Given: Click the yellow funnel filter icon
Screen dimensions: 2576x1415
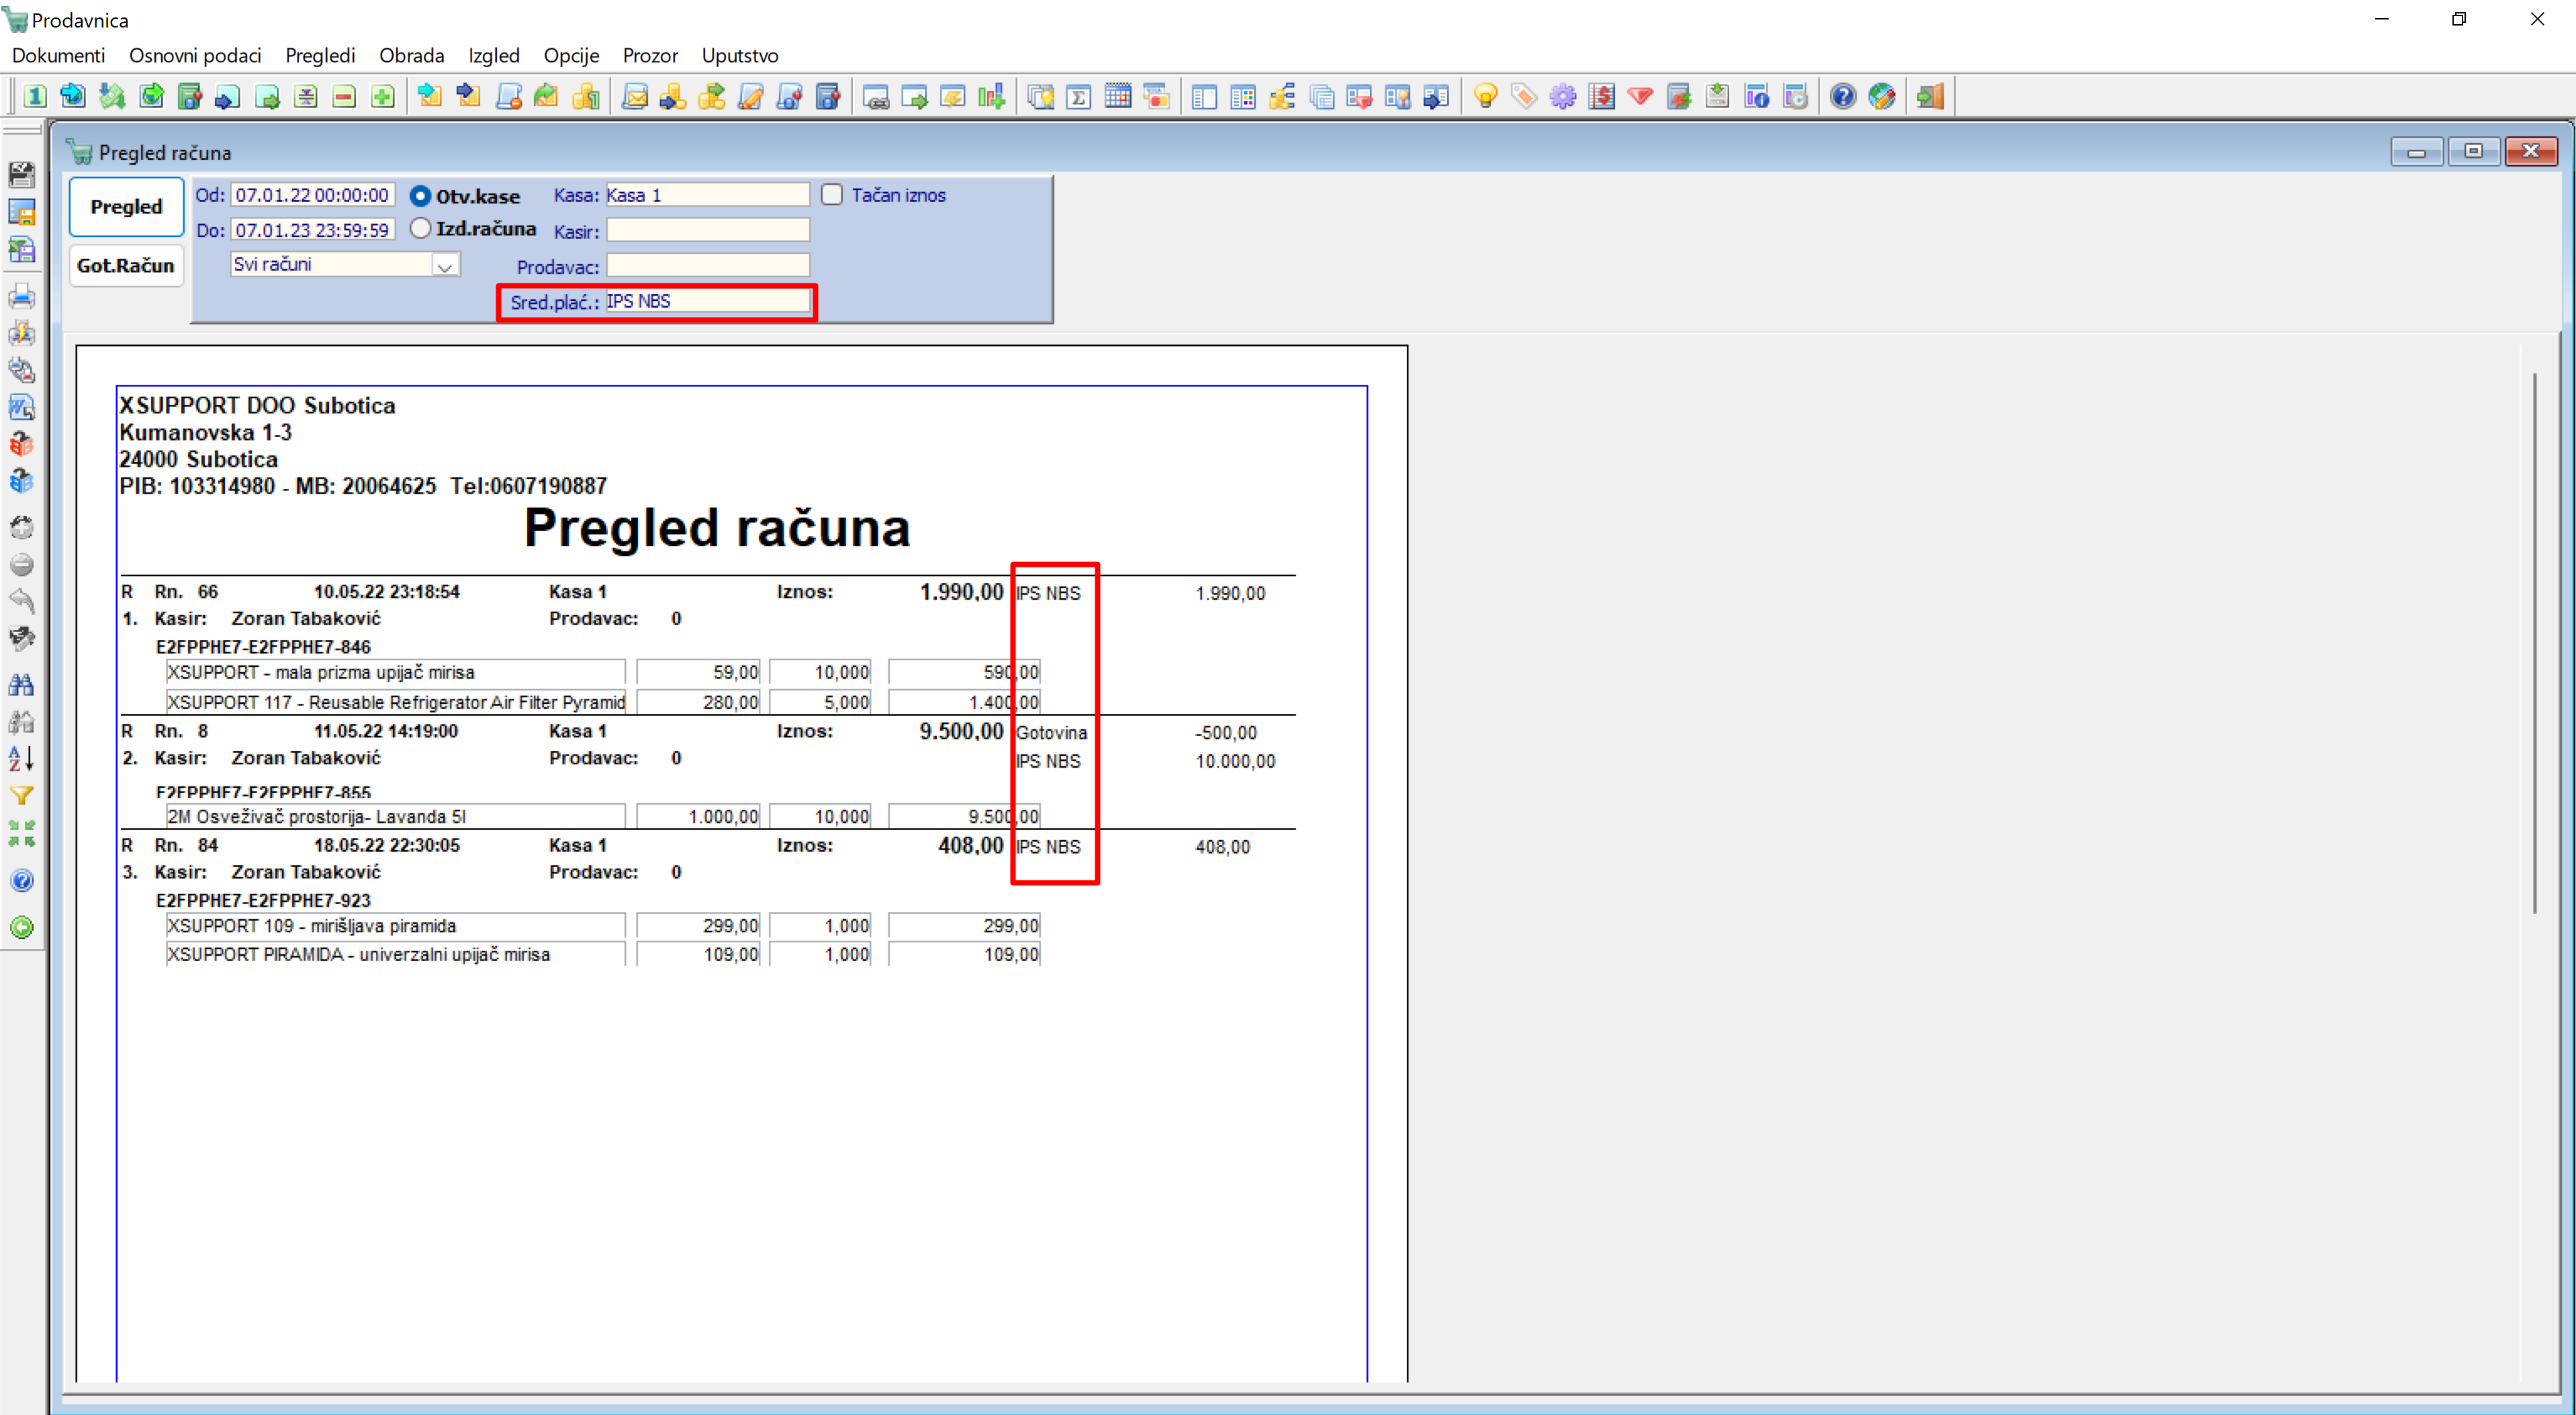Looking at the screenshot, I should (x=21, y=796).
